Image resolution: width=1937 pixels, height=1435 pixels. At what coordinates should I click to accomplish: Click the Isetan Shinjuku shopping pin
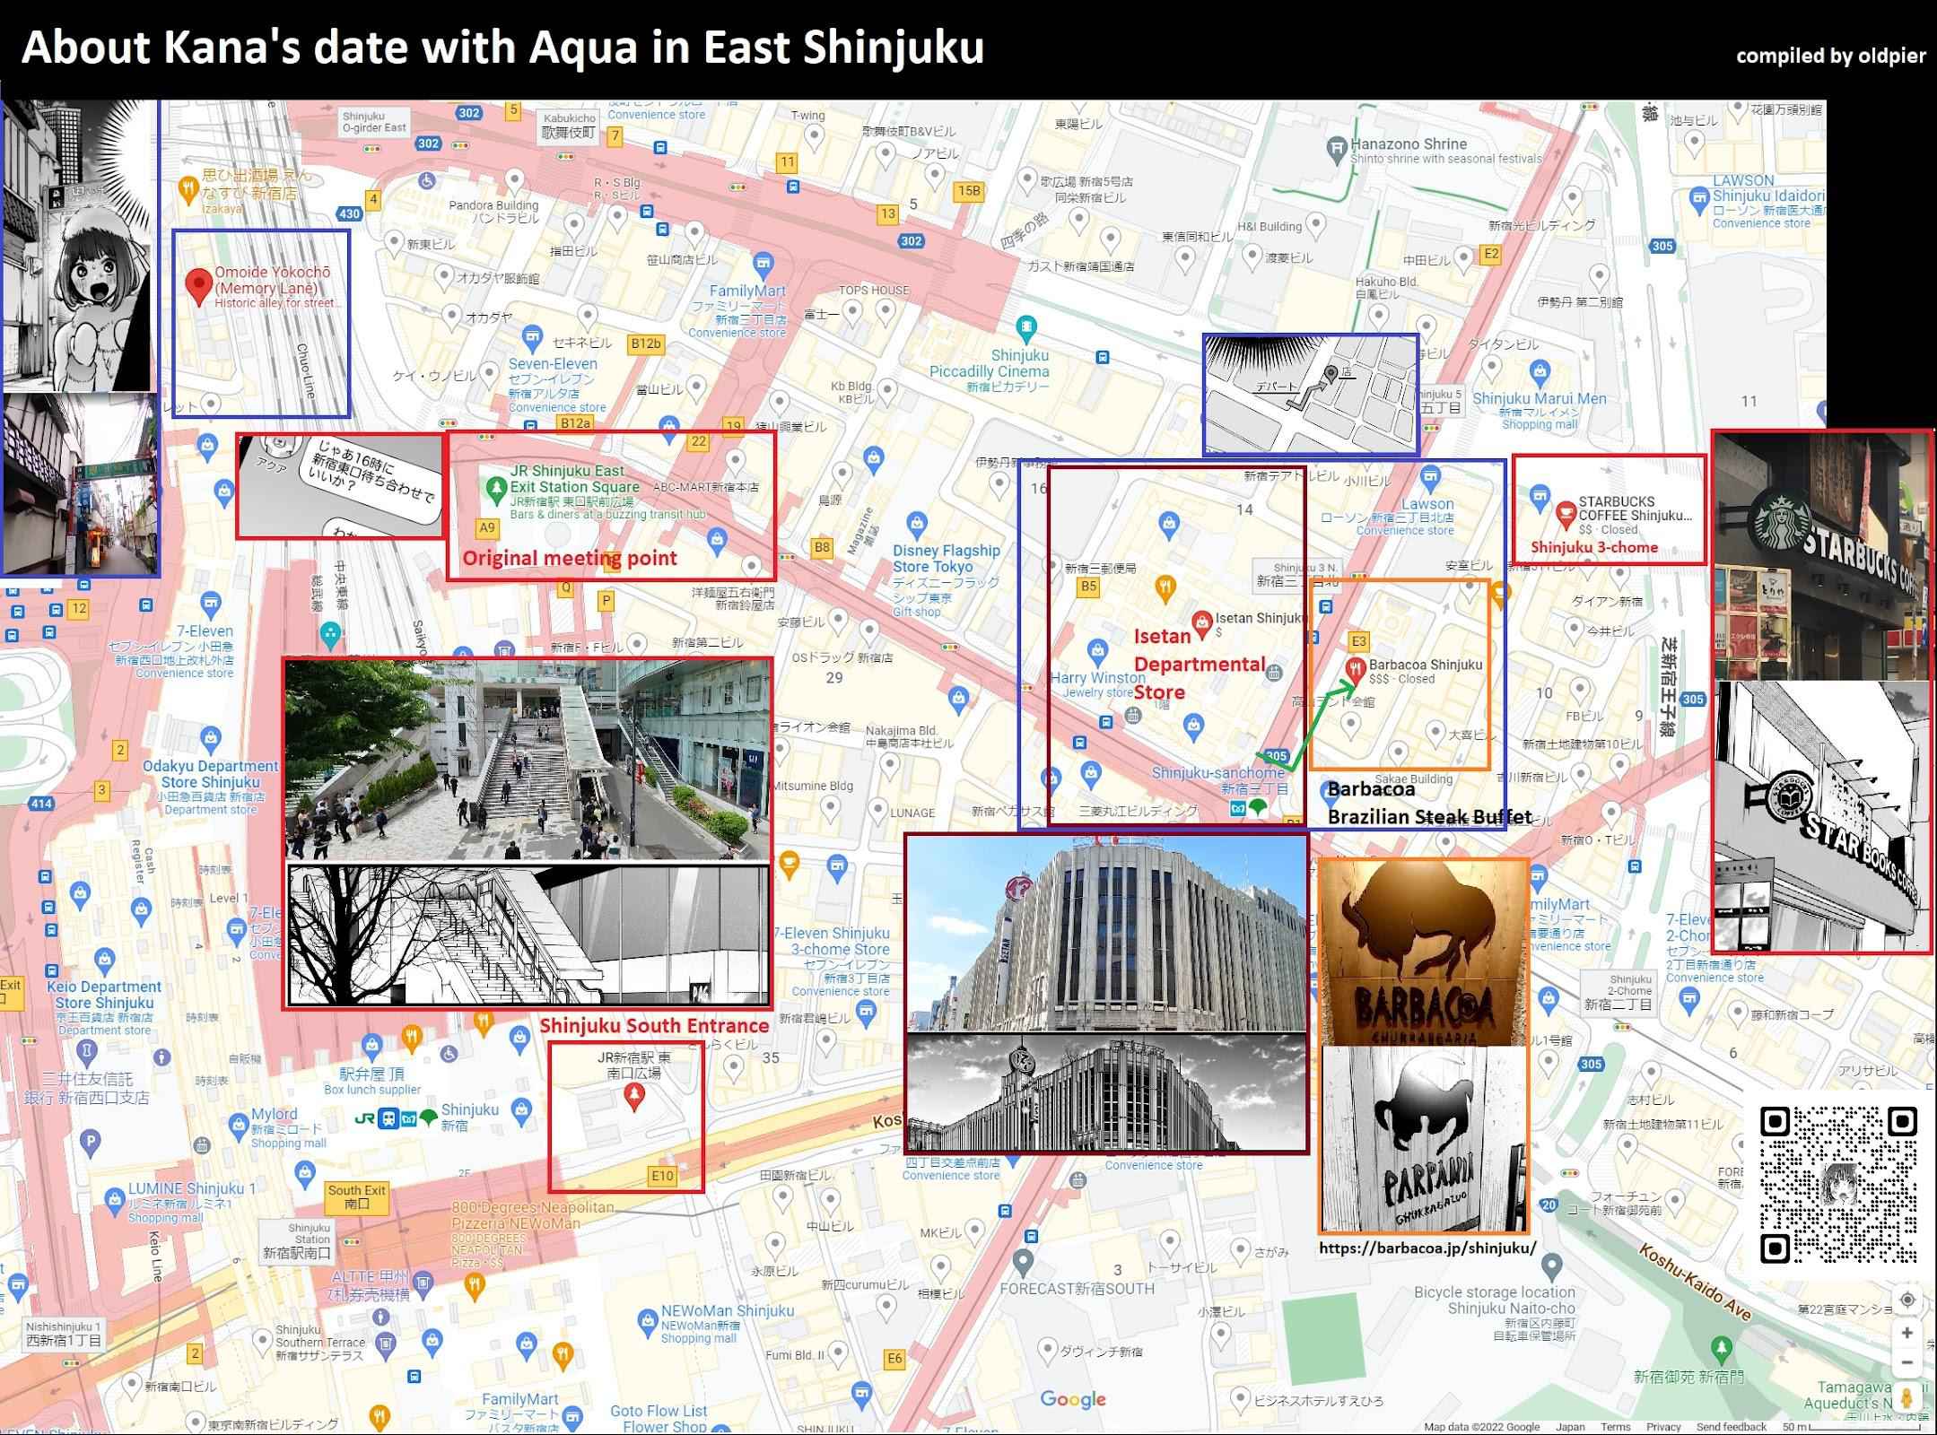tap(1200, 622)
